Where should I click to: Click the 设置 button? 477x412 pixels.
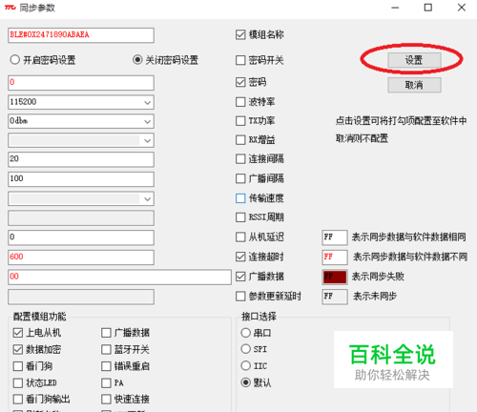[x=414, y=60]
